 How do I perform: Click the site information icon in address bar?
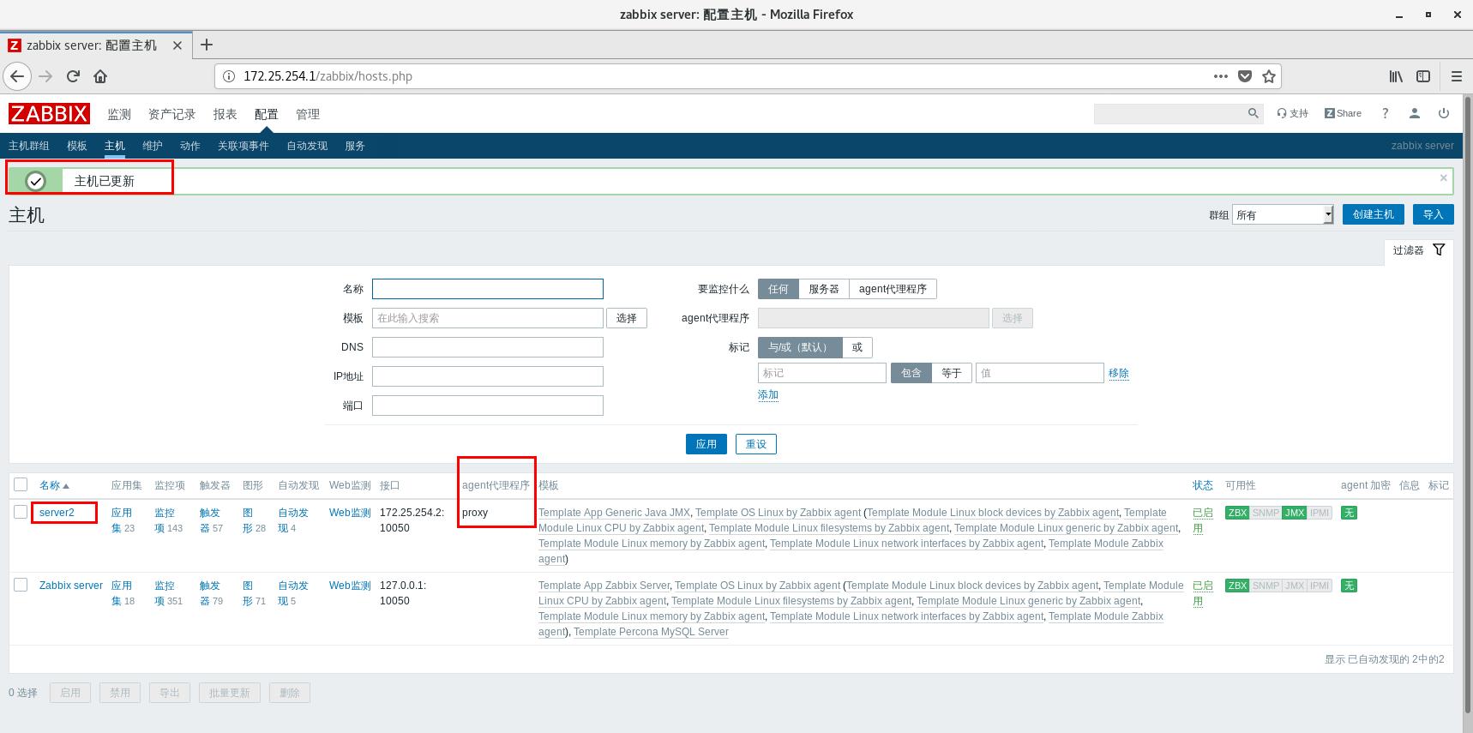point(229,76)
